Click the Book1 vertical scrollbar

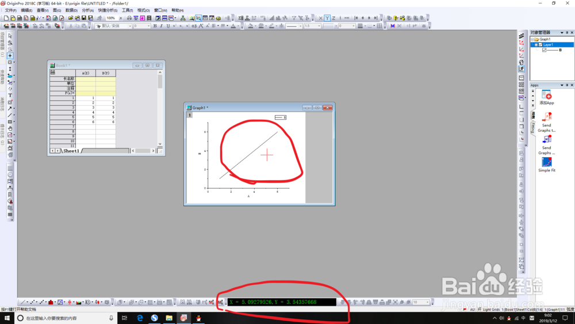click(x=160, y=108)
